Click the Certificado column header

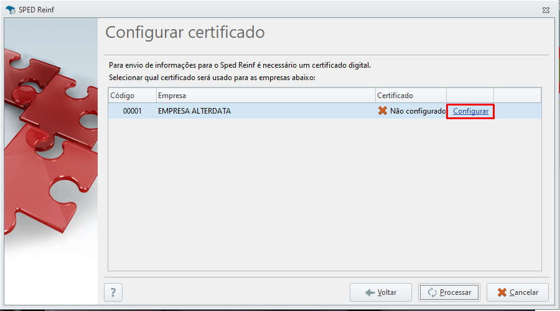[x=411, y=96]
